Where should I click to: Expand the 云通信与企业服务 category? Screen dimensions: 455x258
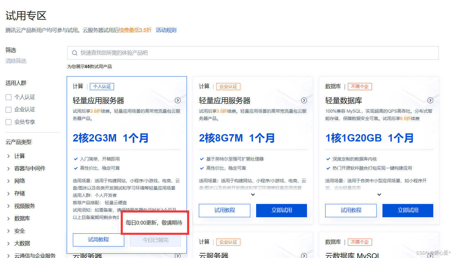[9, 256]
